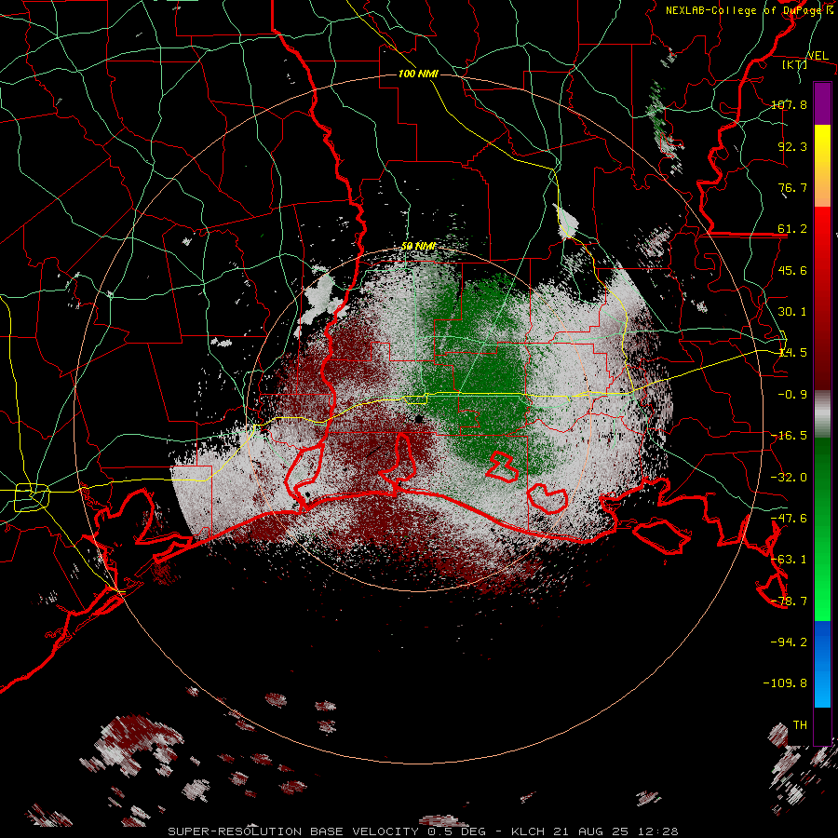Screen dimensions: 838x838
Task: Select the 45.6 velocity scale value
Action: pos(792,270)
